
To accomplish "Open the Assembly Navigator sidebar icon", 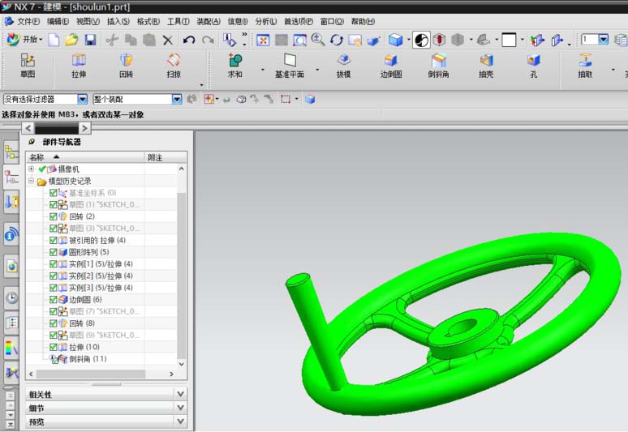I will pyautogui.click(x=11, y=153).
